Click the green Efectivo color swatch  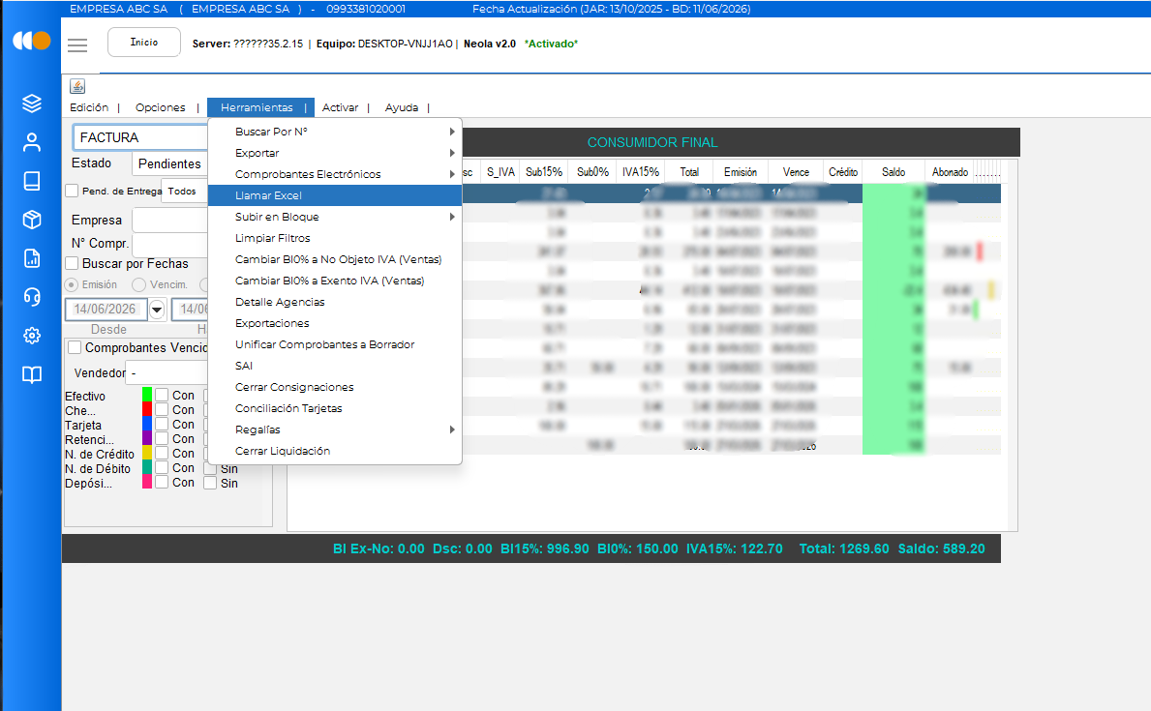(x=147, y=395)
